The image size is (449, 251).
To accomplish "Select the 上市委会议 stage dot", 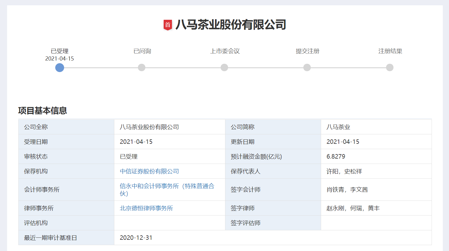I will [x=224, y=68].
